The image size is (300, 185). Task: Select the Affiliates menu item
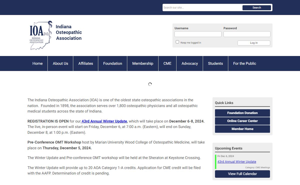(86, 63)
